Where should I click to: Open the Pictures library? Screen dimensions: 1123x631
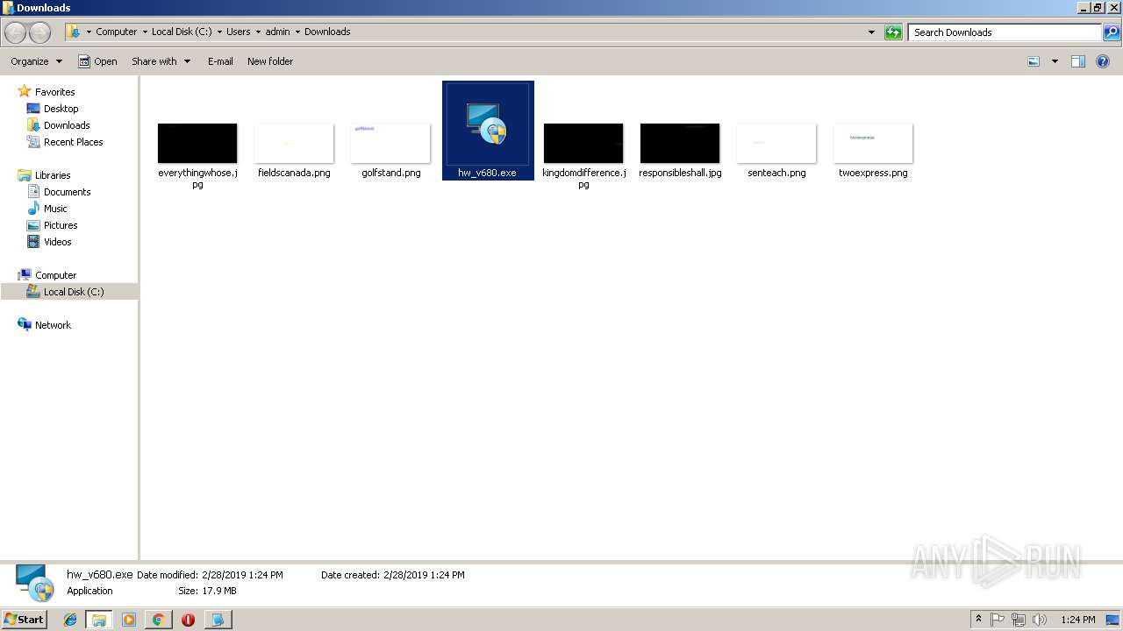[x=61, y=225]
